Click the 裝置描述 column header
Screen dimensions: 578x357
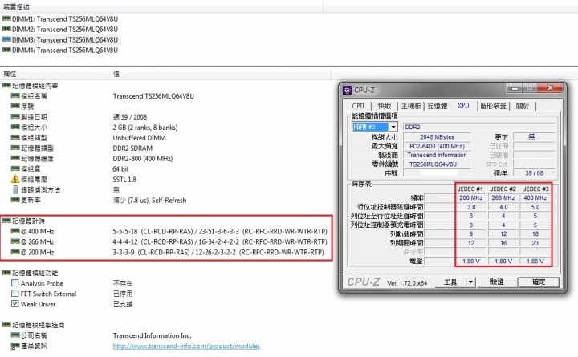tap(161, 6)
